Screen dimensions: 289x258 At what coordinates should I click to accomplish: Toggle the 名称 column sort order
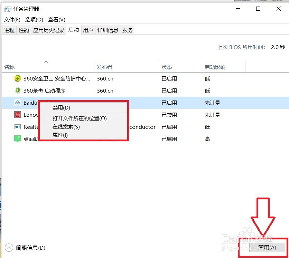coord(10,67)
